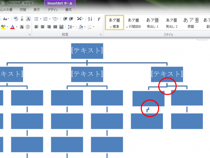
Task: Click the increase indent icon
Action: 71,19
